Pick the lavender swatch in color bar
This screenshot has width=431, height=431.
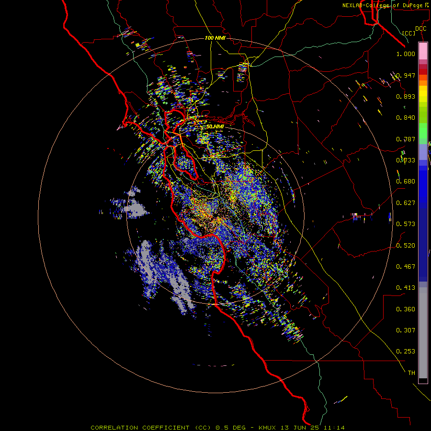423,152
